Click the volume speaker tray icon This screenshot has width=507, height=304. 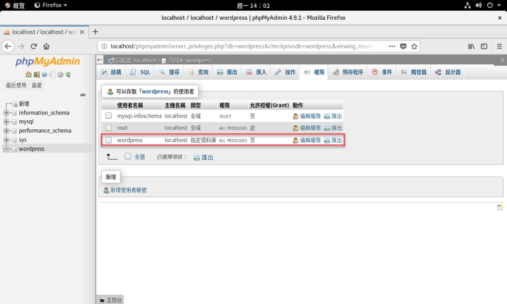pyautogui.click(x=479, y=5)
